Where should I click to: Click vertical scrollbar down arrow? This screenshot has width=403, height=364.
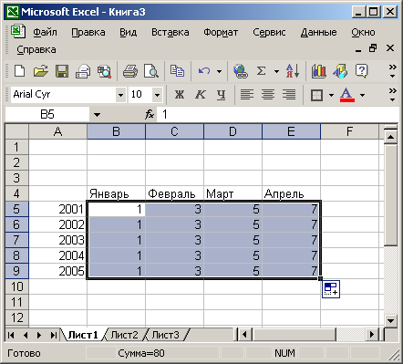tap(390, 320)
